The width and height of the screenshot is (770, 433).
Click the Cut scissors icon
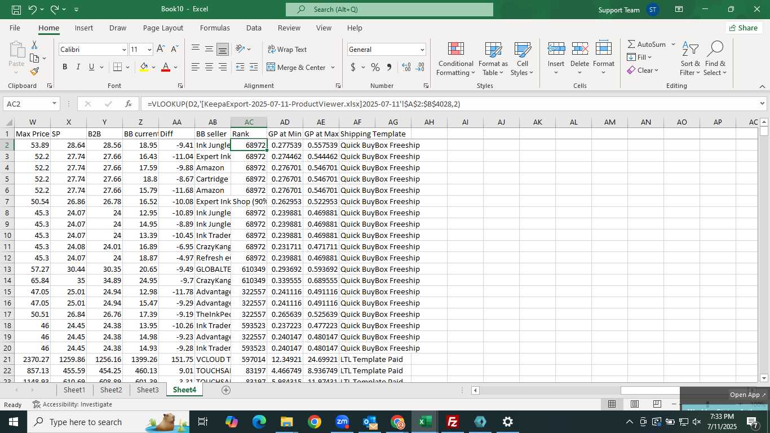pos(34,45)
